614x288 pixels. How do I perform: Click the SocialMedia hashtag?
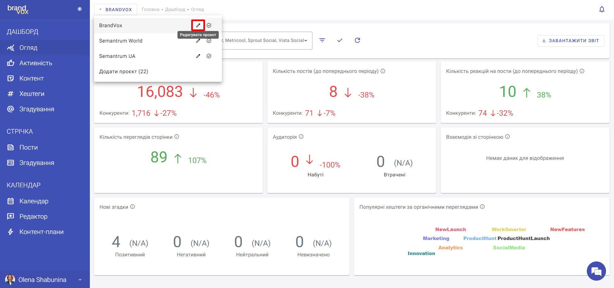coord(509,248)
